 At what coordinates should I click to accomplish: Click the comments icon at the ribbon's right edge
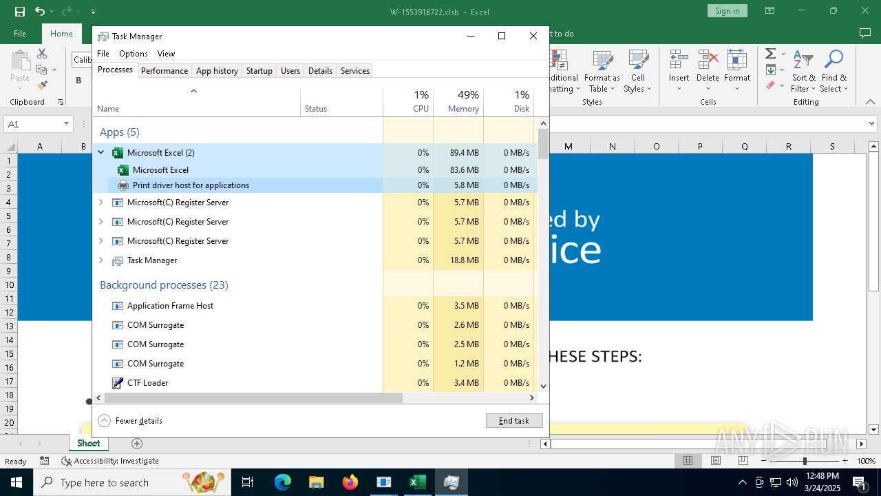click(865, 33)
